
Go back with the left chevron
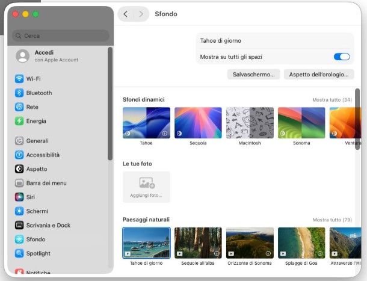(x=126, y=14)
